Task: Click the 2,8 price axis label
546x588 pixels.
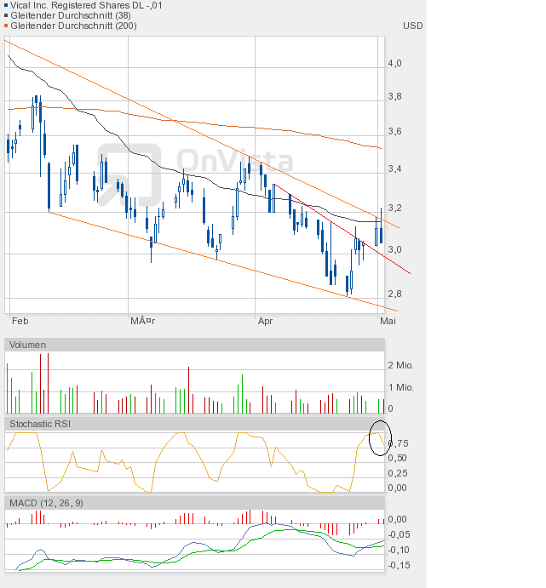Action: [x=394, y=294]
